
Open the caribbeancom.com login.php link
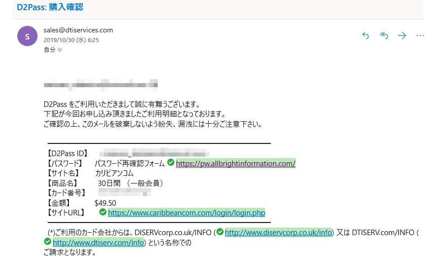click(186, 213)
